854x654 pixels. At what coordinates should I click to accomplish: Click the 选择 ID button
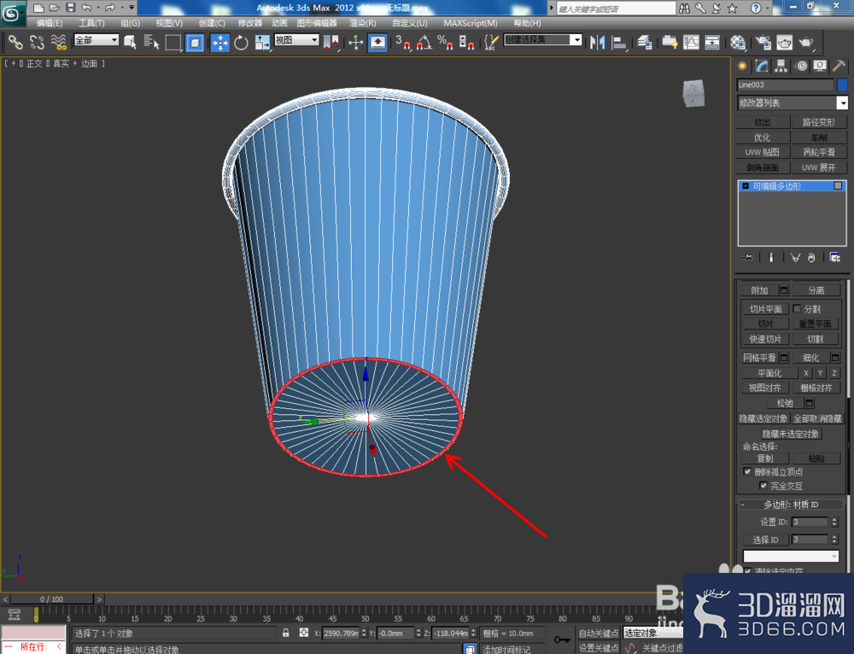click(765, 540)
